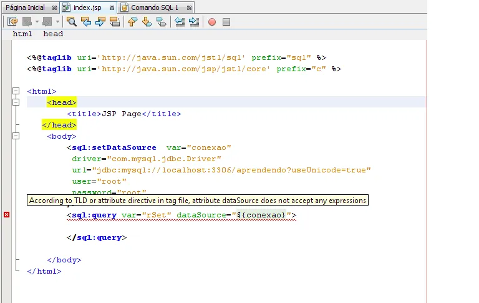Screen dimensions: 479x303
Task: Click the Last Edit location icon
Action: [x=12, y=22]
